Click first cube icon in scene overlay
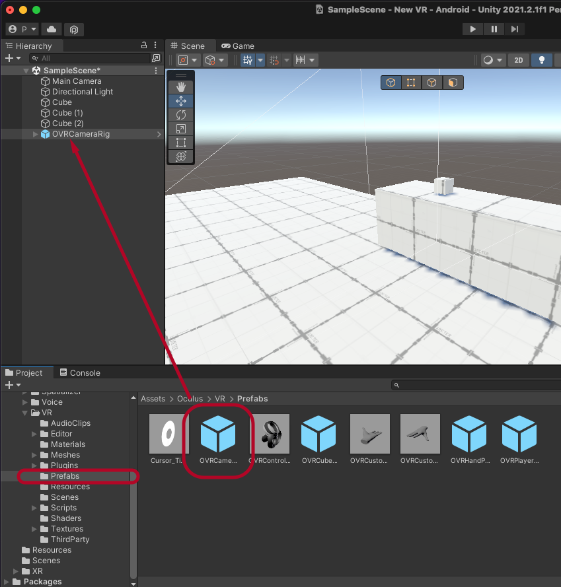561x587 pixels. (x=391, y=83)
